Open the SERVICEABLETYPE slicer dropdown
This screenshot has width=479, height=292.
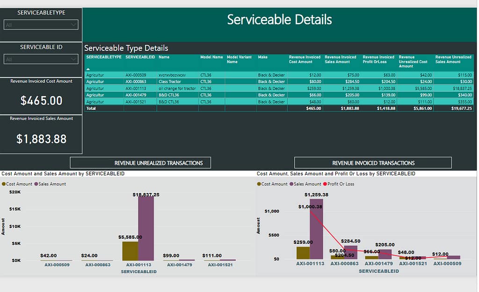coord(41,25)
